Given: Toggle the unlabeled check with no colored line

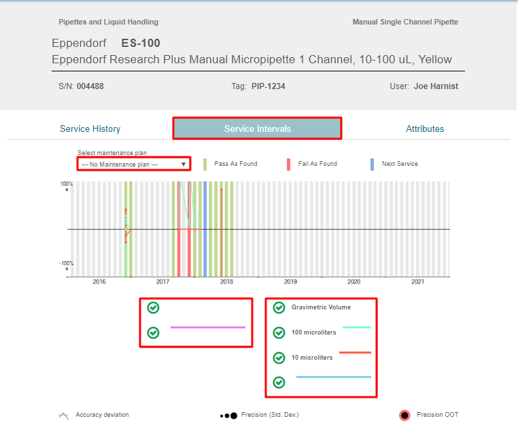Looking at the screenshot, I should point(153,307).
